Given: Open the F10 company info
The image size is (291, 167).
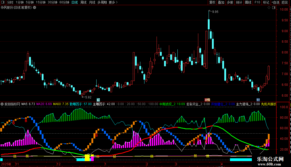Looking at the screenshot, I should click(257, 2).
